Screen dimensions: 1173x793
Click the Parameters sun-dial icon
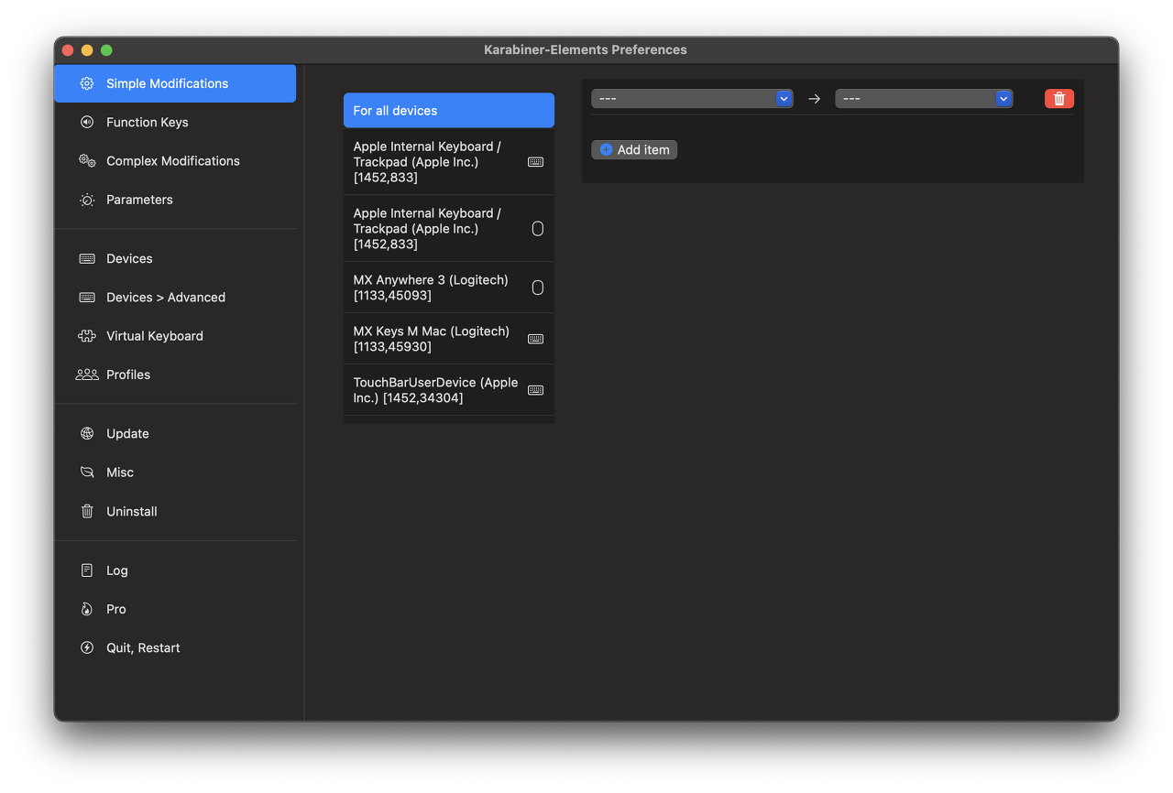pos(87,200)
